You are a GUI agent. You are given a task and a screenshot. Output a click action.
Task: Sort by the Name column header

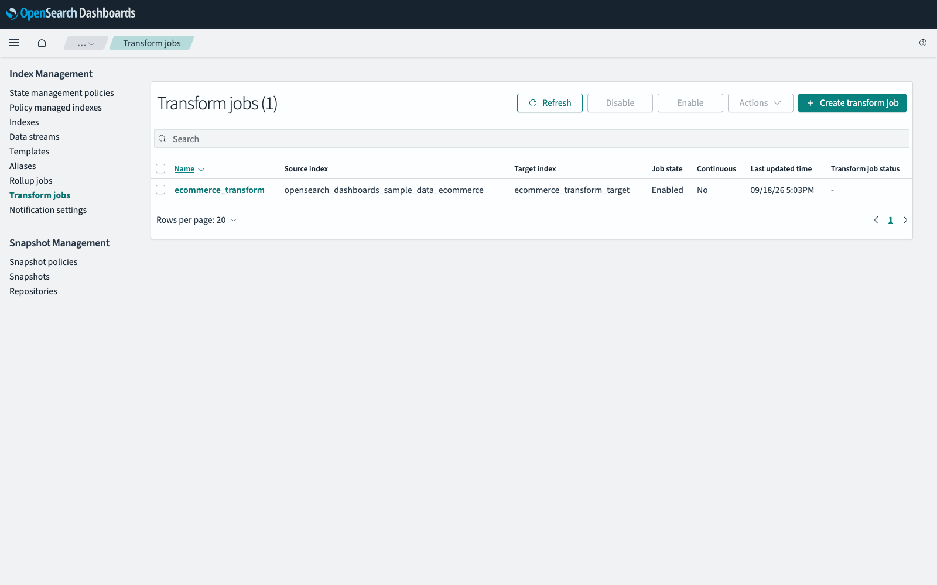(184, 169)
